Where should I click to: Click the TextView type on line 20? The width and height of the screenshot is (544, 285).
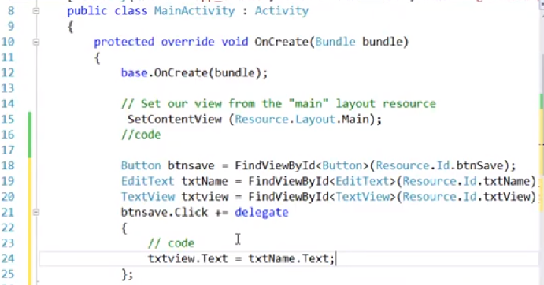[x=148, y=197]
